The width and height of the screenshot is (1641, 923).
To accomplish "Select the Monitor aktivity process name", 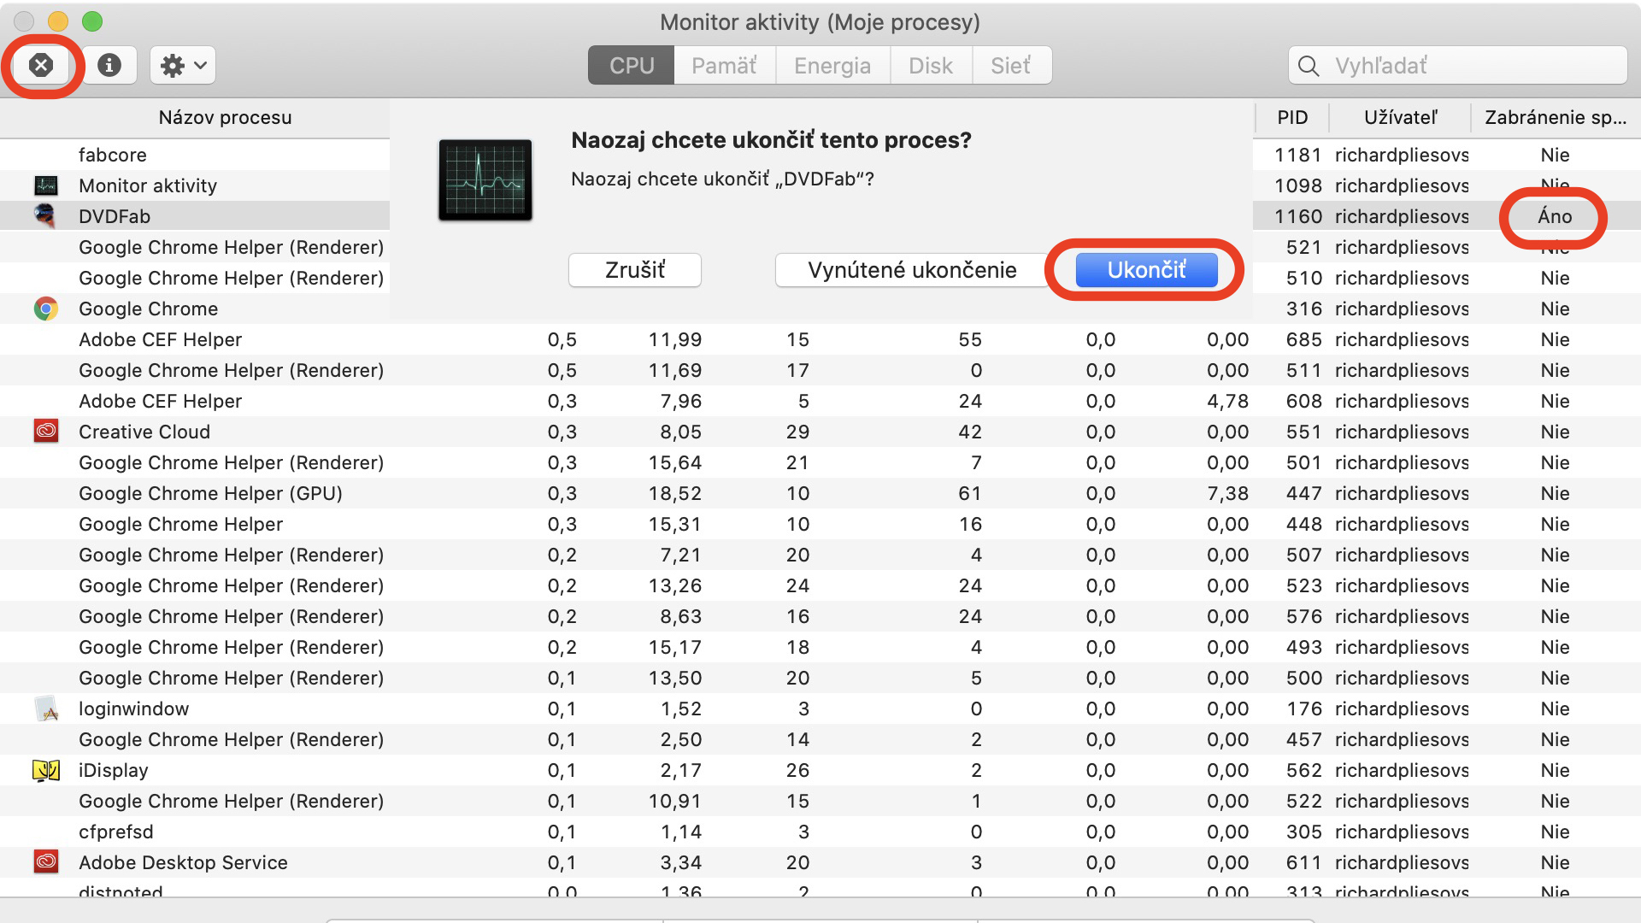I will 148,185.
